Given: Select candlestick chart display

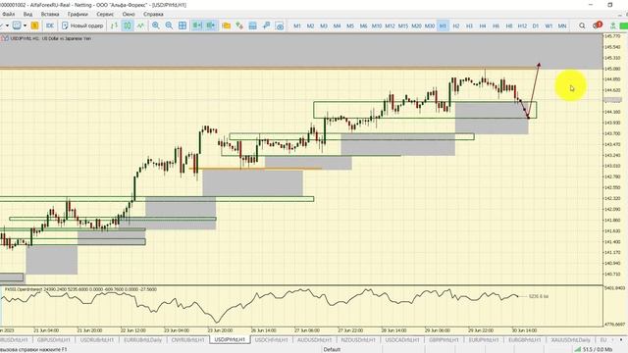Looking at the screenshot, I should coord(128,25).
